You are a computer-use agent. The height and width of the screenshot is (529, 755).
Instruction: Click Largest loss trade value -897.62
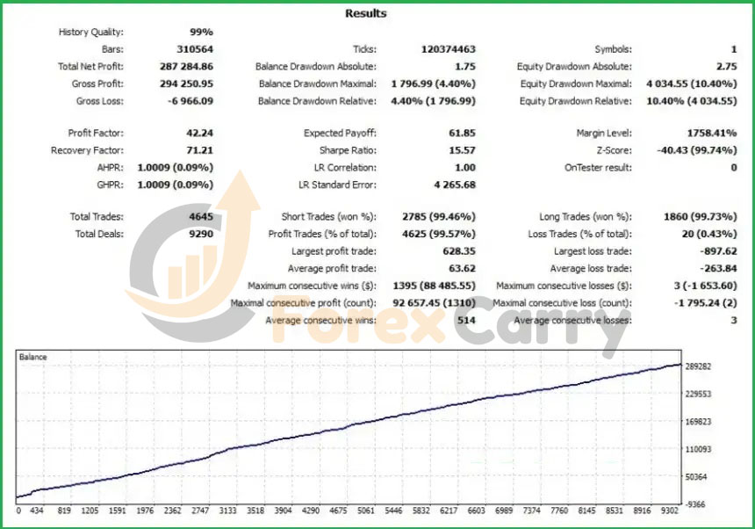click(718, 251)
